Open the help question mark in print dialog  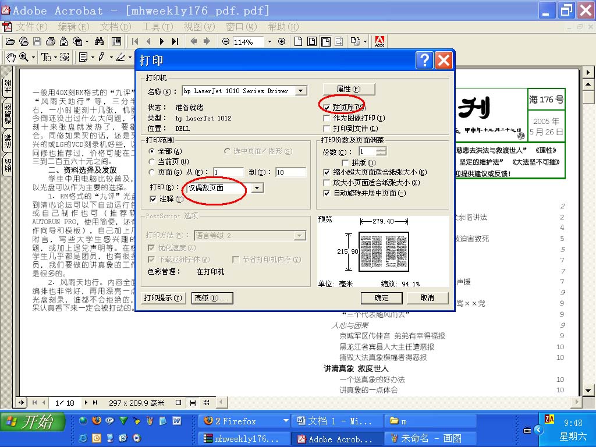point(424,60)
